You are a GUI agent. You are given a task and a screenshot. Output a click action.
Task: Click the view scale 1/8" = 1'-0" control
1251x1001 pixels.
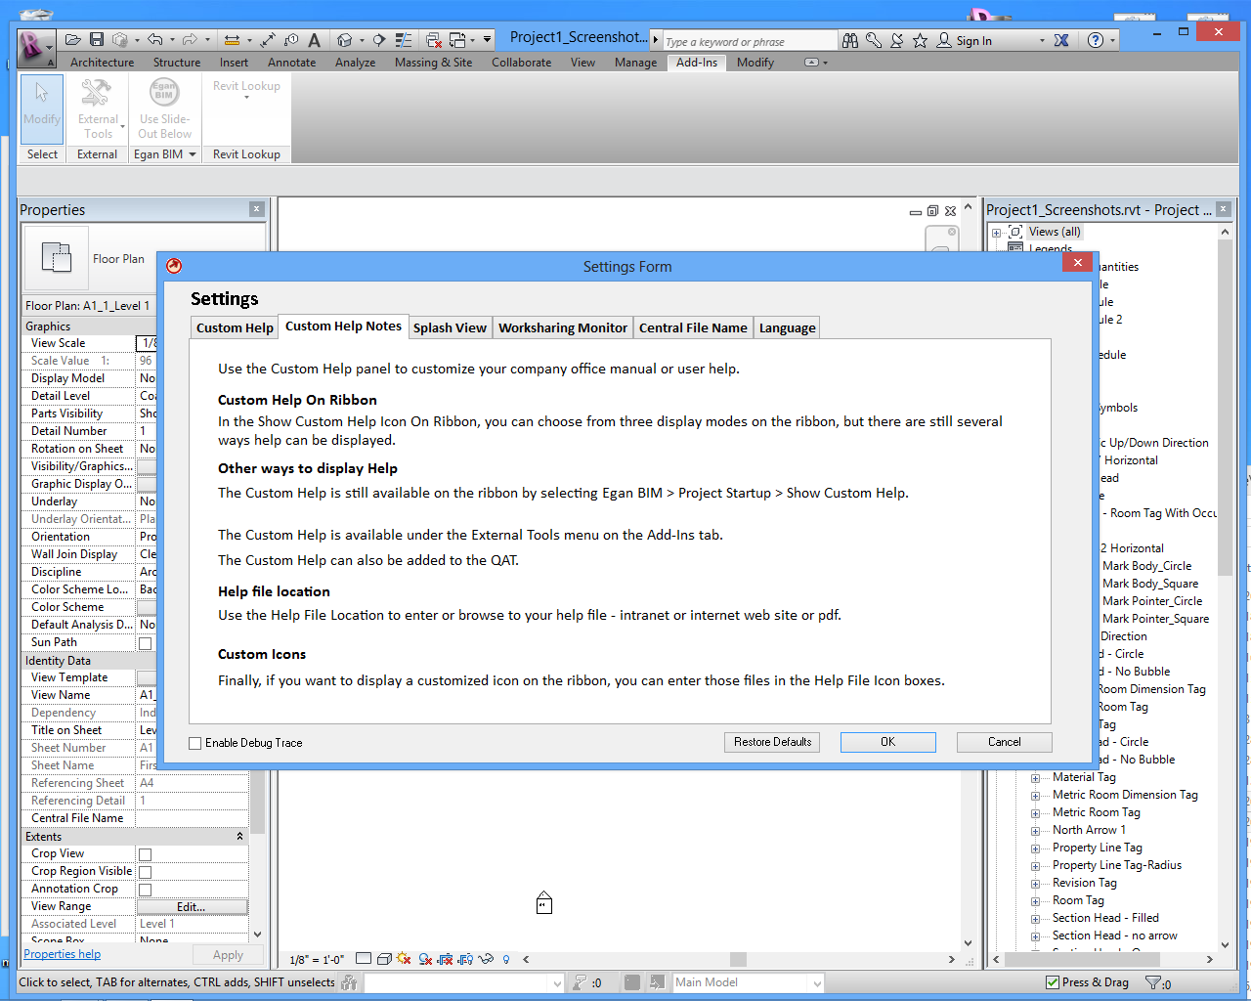317,960
